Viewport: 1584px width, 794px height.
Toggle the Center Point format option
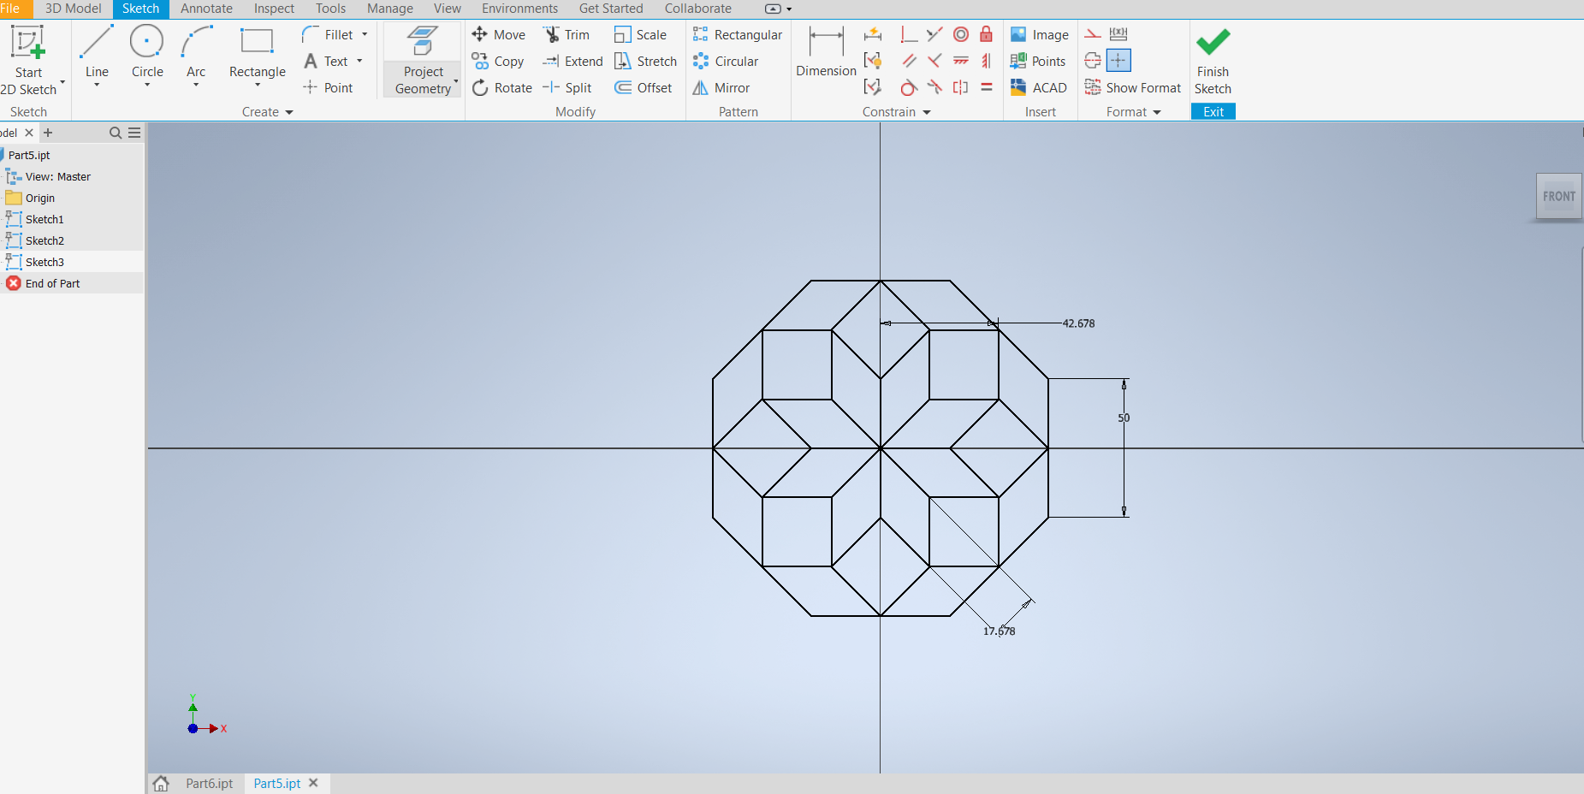[x=1118, y=61]
